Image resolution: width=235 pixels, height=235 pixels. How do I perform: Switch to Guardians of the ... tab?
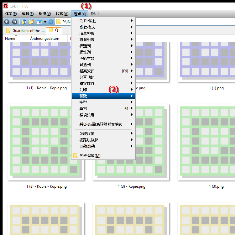point(25,31)
